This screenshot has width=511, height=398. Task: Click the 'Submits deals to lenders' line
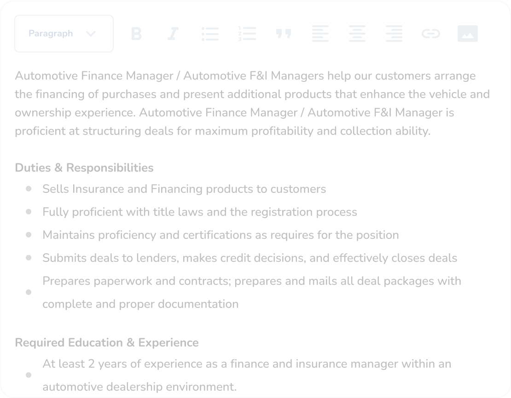click(x=250, y=258)
